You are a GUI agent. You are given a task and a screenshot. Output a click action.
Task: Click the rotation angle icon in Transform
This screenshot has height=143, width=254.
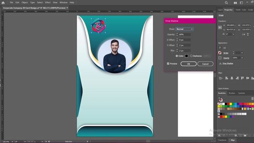click(223, 34)
